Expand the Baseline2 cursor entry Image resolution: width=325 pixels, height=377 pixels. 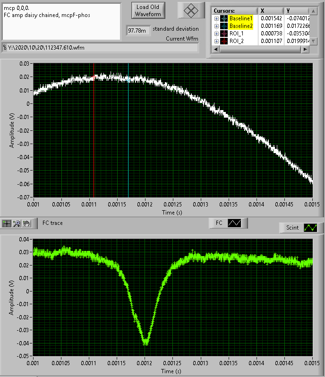coord(216,26)
